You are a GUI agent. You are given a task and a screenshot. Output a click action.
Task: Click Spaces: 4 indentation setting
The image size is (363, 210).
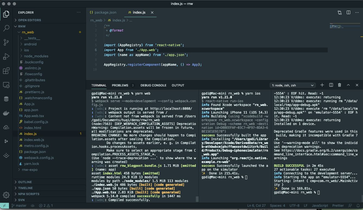click(278, 206)
